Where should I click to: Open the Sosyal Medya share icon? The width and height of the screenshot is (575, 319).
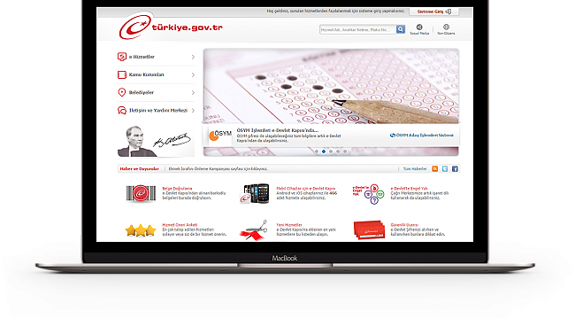click(419, 27)
